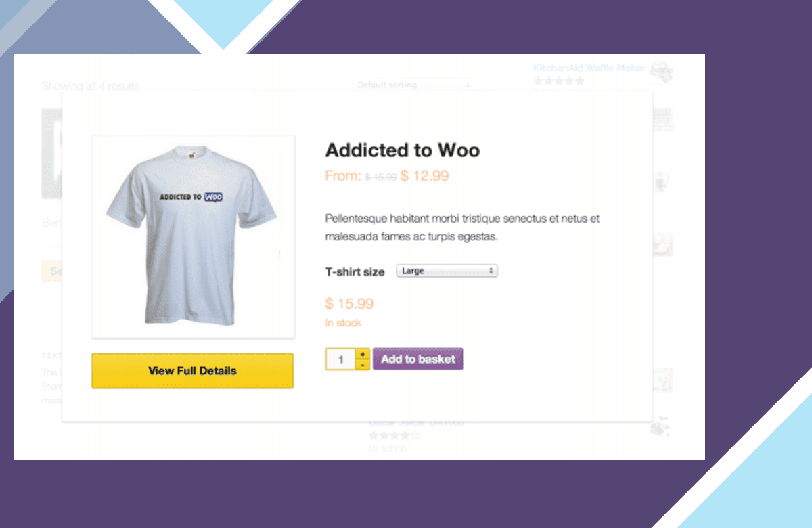Decrease quantity with the minus stepper
This screenshot has width=812, height=528.
[363, 365]
